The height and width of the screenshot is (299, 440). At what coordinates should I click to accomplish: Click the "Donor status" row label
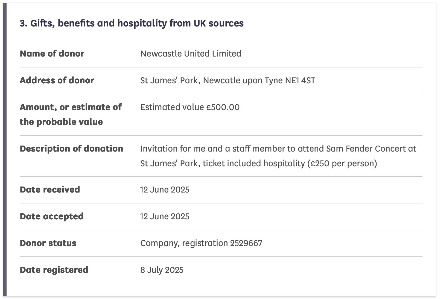pyautogui.click(x=48, y=243)
